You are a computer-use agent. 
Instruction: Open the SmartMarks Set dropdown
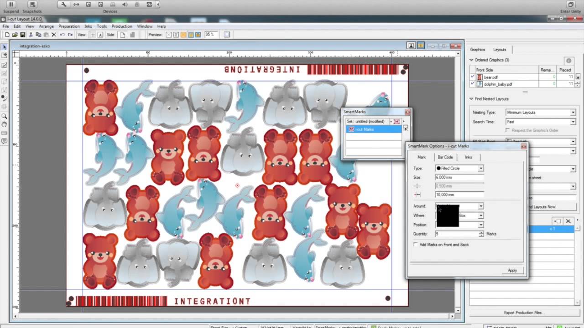[x=391, y=122]
